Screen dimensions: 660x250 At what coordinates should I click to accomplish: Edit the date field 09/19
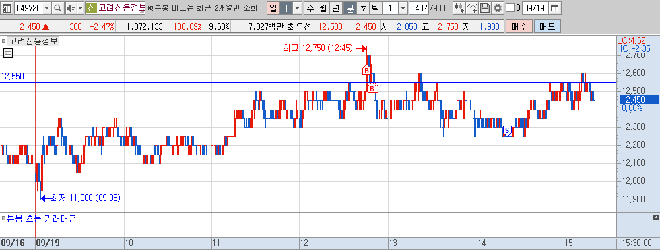pyautogui.click(x=535, y=8)
